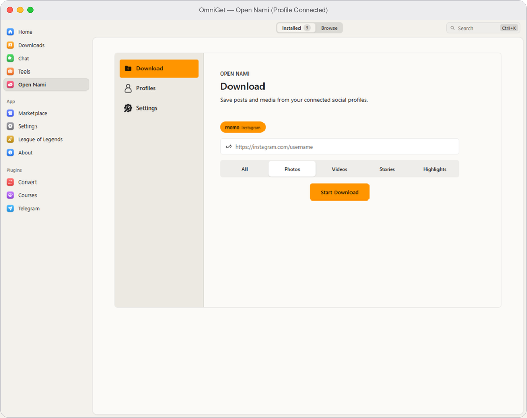Click the yellow macOS minimize button
This screenshot has width=527, height=418.
[x=20, y=10]
